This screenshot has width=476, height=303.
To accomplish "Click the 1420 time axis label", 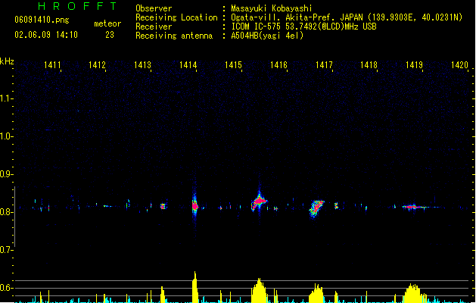I will click(x=459, y=65).
